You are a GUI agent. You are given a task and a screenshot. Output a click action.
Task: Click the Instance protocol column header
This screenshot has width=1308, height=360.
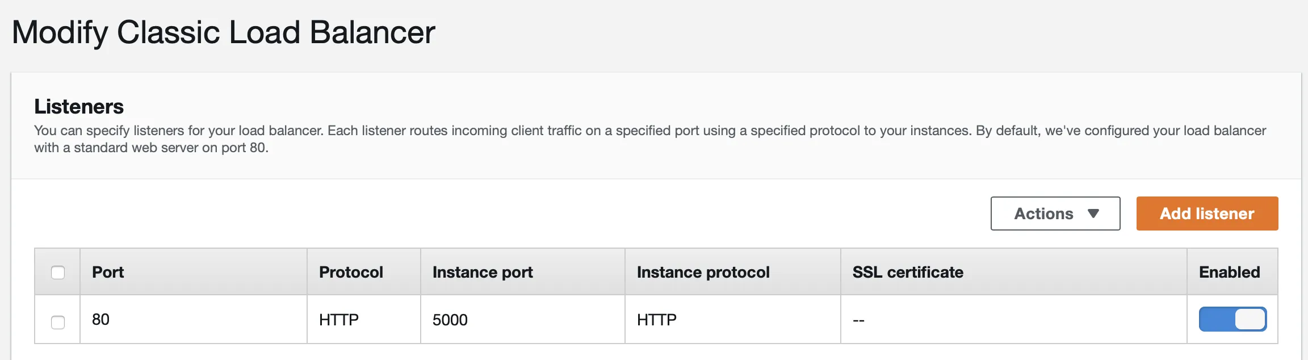point(703,273)
